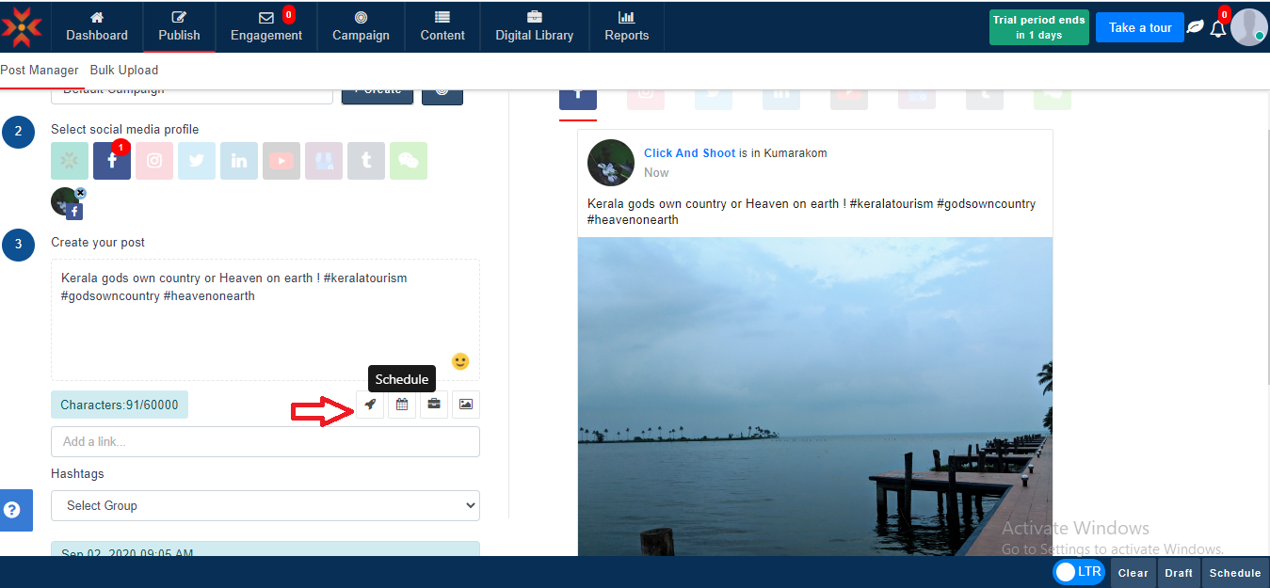Select the Tumblr profile network
Screen dimensions: 1270x588
pyautogui.click(x=366, y=161)
